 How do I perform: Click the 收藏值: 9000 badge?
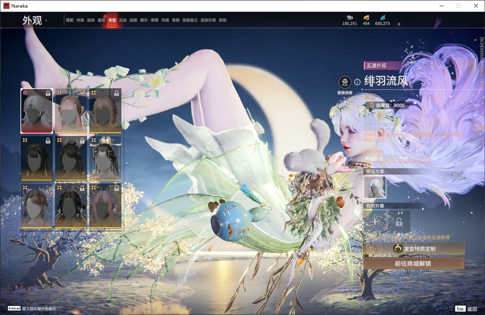(387, 106)
